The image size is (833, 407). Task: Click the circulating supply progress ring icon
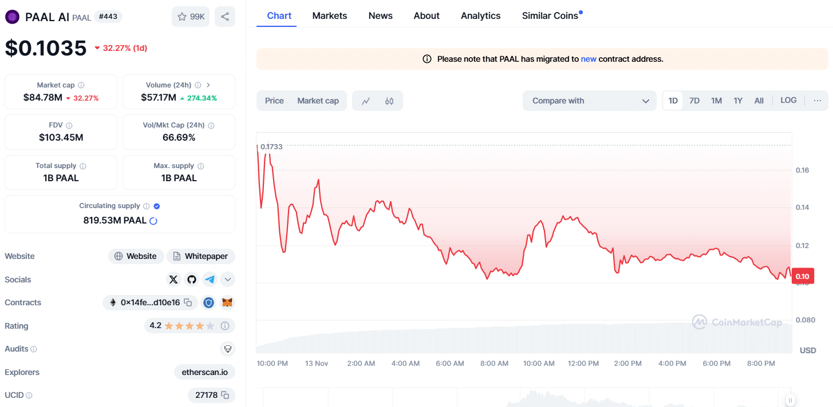153,221
